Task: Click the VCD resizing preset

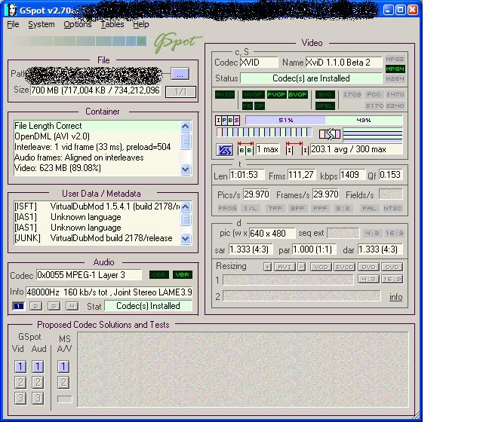Action: pos(321,267)
